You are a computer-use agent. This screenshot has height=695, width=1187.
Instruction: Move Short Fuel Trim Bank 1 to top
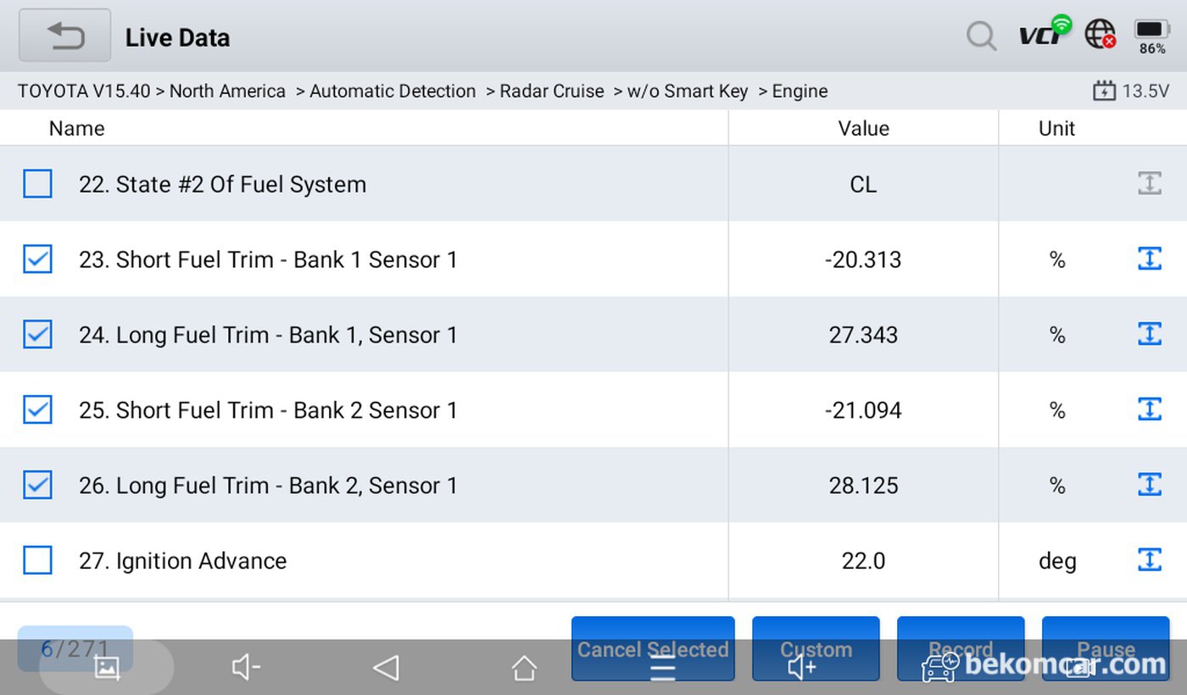1149,259
